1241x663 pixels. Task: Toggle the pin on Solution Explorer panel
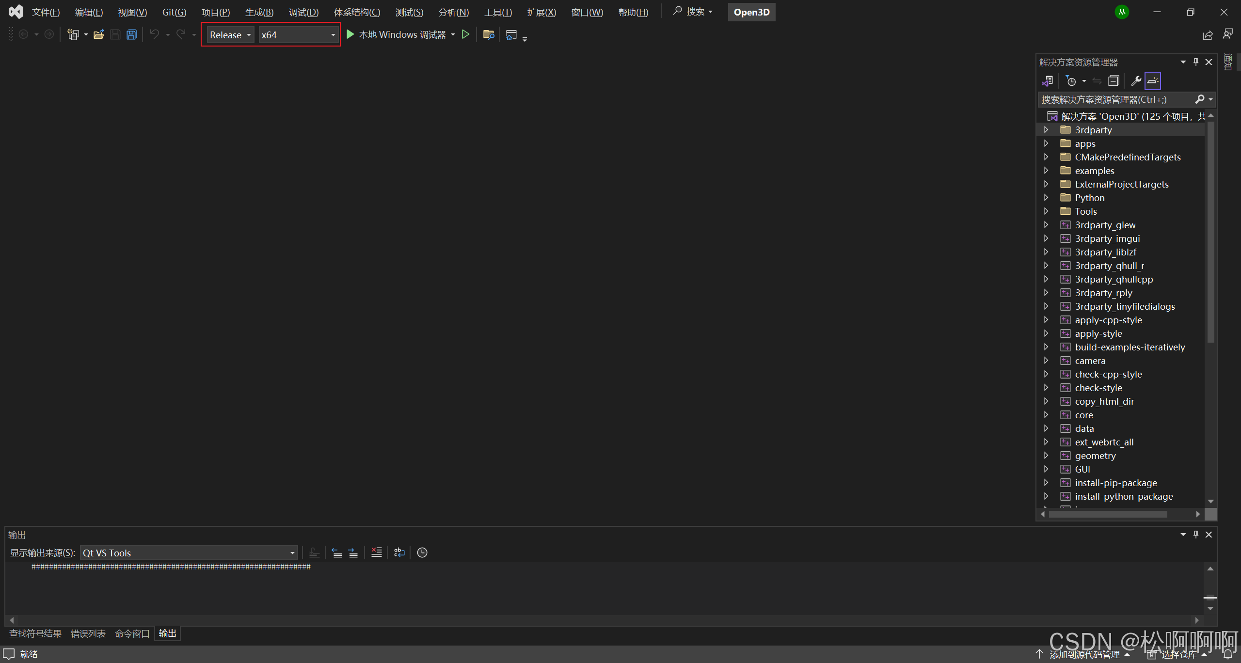1196,62
